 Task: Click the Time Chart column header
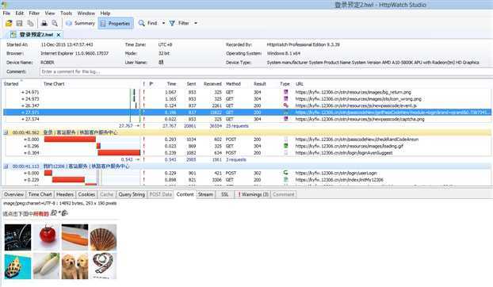pyautogui.click(x=54, y=84)
